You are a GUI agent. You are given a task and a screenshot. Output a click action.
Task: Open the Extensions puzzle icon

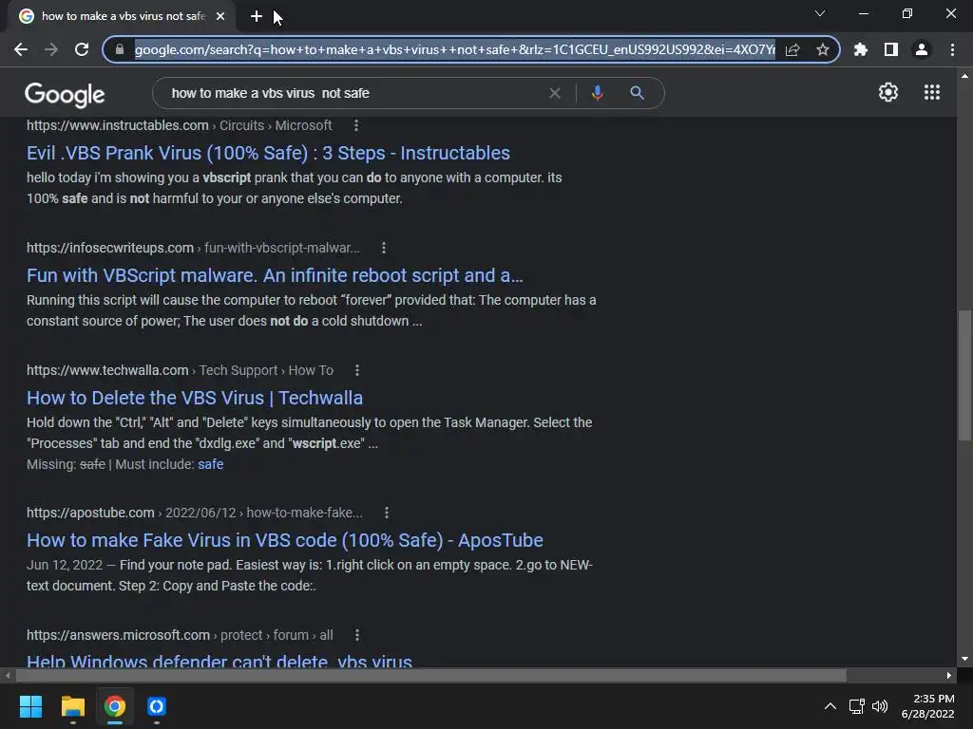point(861,49)
